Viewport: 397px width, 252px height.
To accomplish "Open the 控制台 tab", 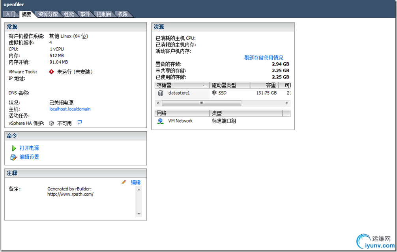I will click(x=104, y=15).
